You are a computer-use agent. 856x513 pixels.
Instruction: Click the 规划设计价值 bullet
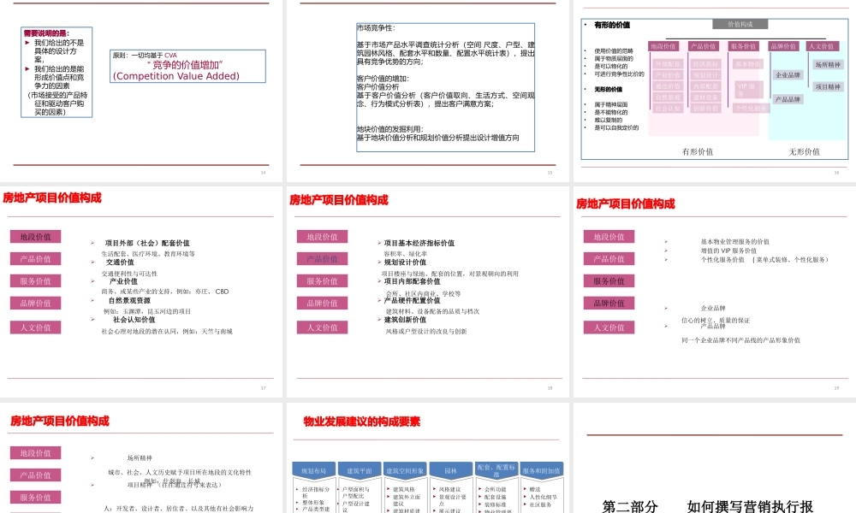point(405,262)
